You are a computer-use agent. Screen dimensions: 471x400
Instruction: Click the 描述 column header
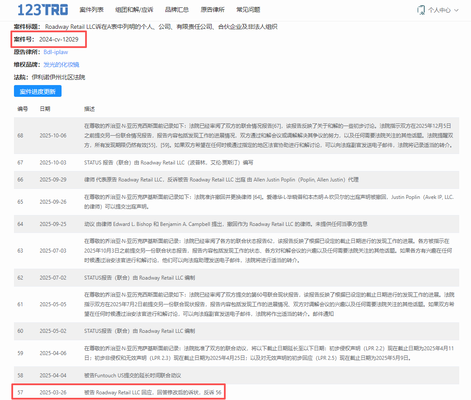pos(89,109)
